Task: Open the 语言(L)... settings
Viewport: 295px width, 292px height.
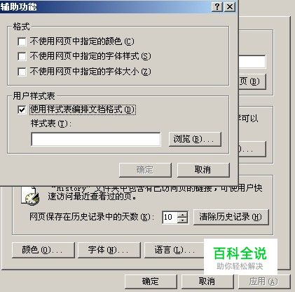Action: coord(174,250)
